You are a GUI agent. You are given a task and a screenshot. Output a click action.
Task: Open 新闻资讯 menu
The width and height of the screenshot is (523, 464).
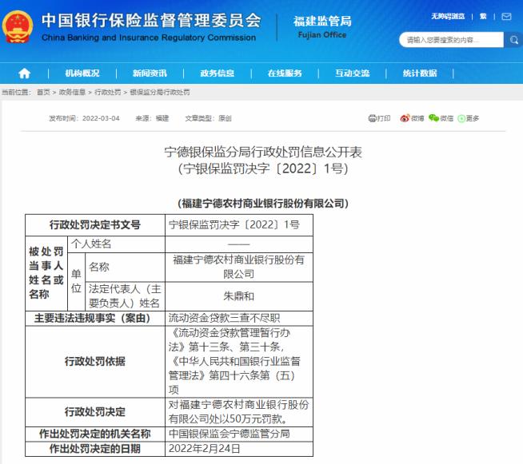(150, 73)
